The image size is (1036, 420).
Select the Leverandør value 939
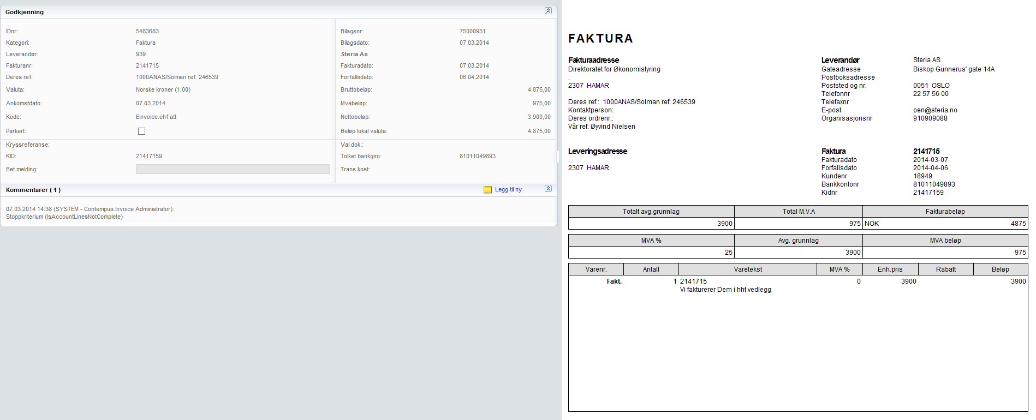tap(141, 55)
